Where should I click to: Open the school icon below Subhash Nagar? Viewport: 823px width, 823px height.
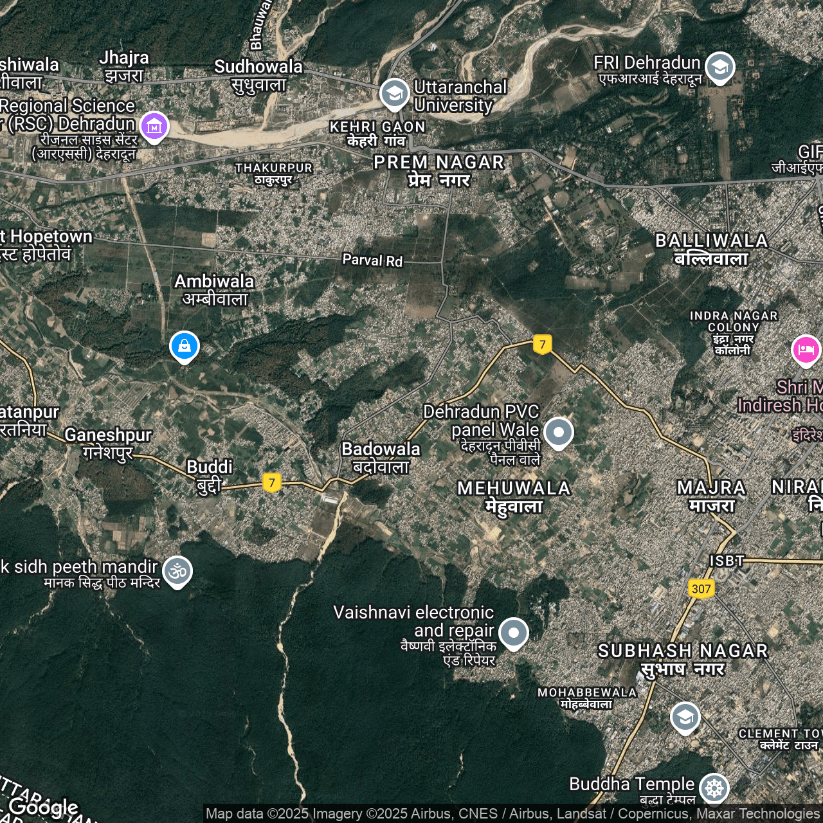coord(685,717)
